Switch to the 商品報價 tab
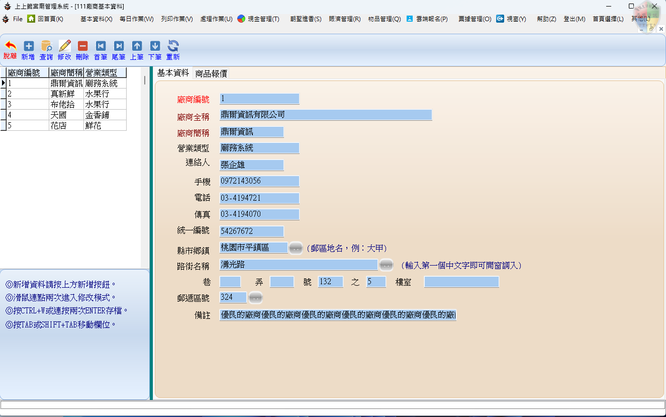The image size is (666, 417). pos(211,73)
